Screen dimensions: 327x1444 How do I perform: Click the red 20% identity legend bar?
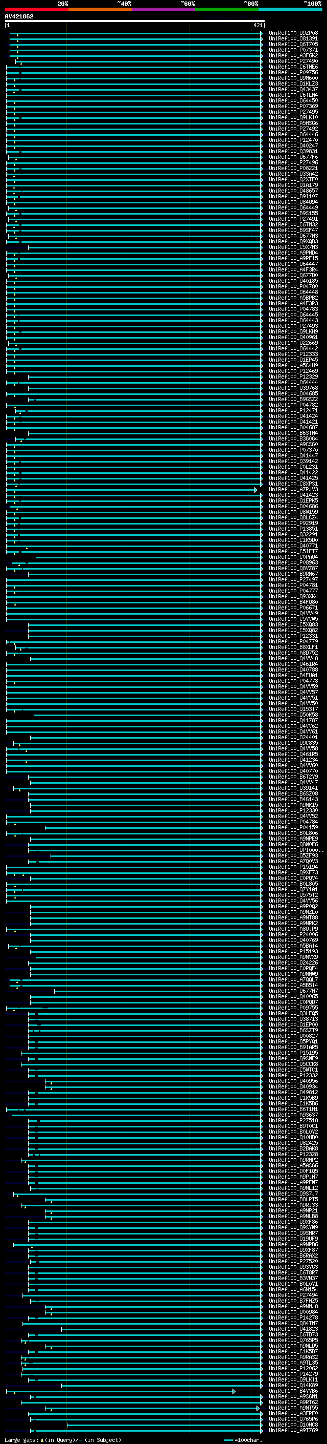pyautogui.click(x=36, y=9)
